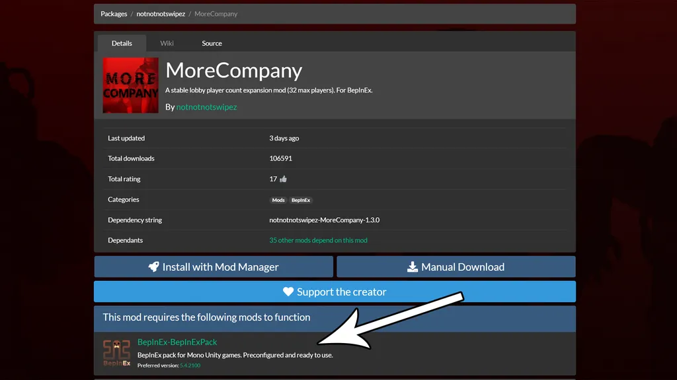Select the BepInEx category tag
Image resolution: width=677 pixels, height=380 pixels.
(301, 200)
